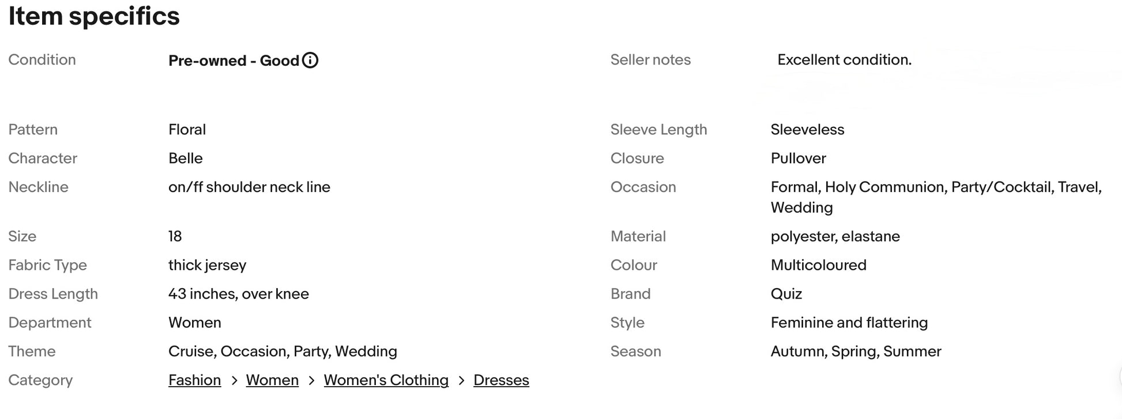
Task: Click the Item specifics heading
Action: (94, 16)
